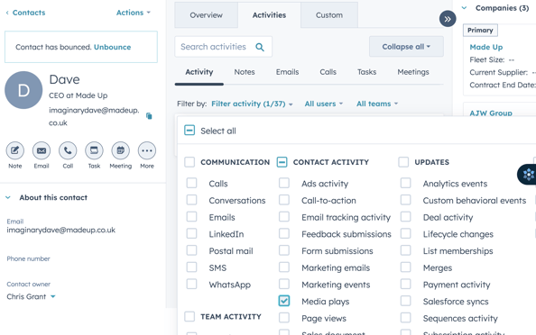Check the Postal mail checkbox
Viewport: 536px width, 335px height.
tap(192, 250)
